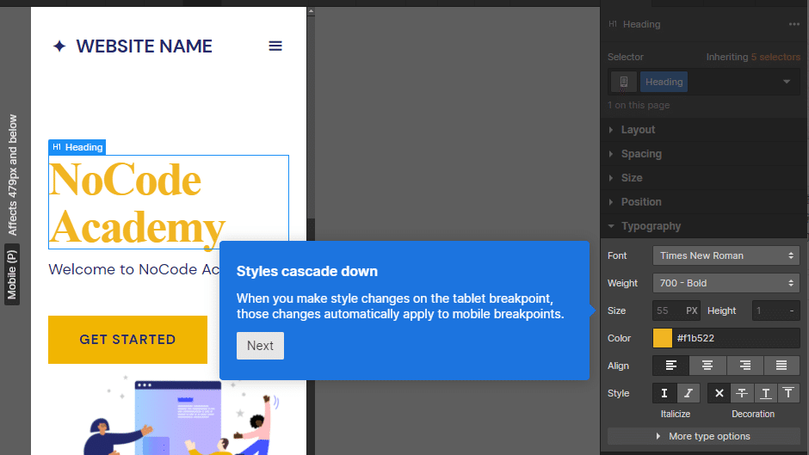Click the illustration image in the preview
The image size is (809, 455).
click(181, 415)
